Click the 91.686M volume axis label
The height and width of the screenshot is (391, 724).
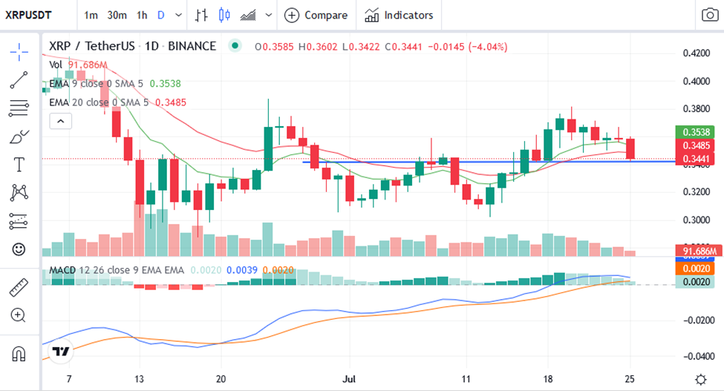(699, 251)
